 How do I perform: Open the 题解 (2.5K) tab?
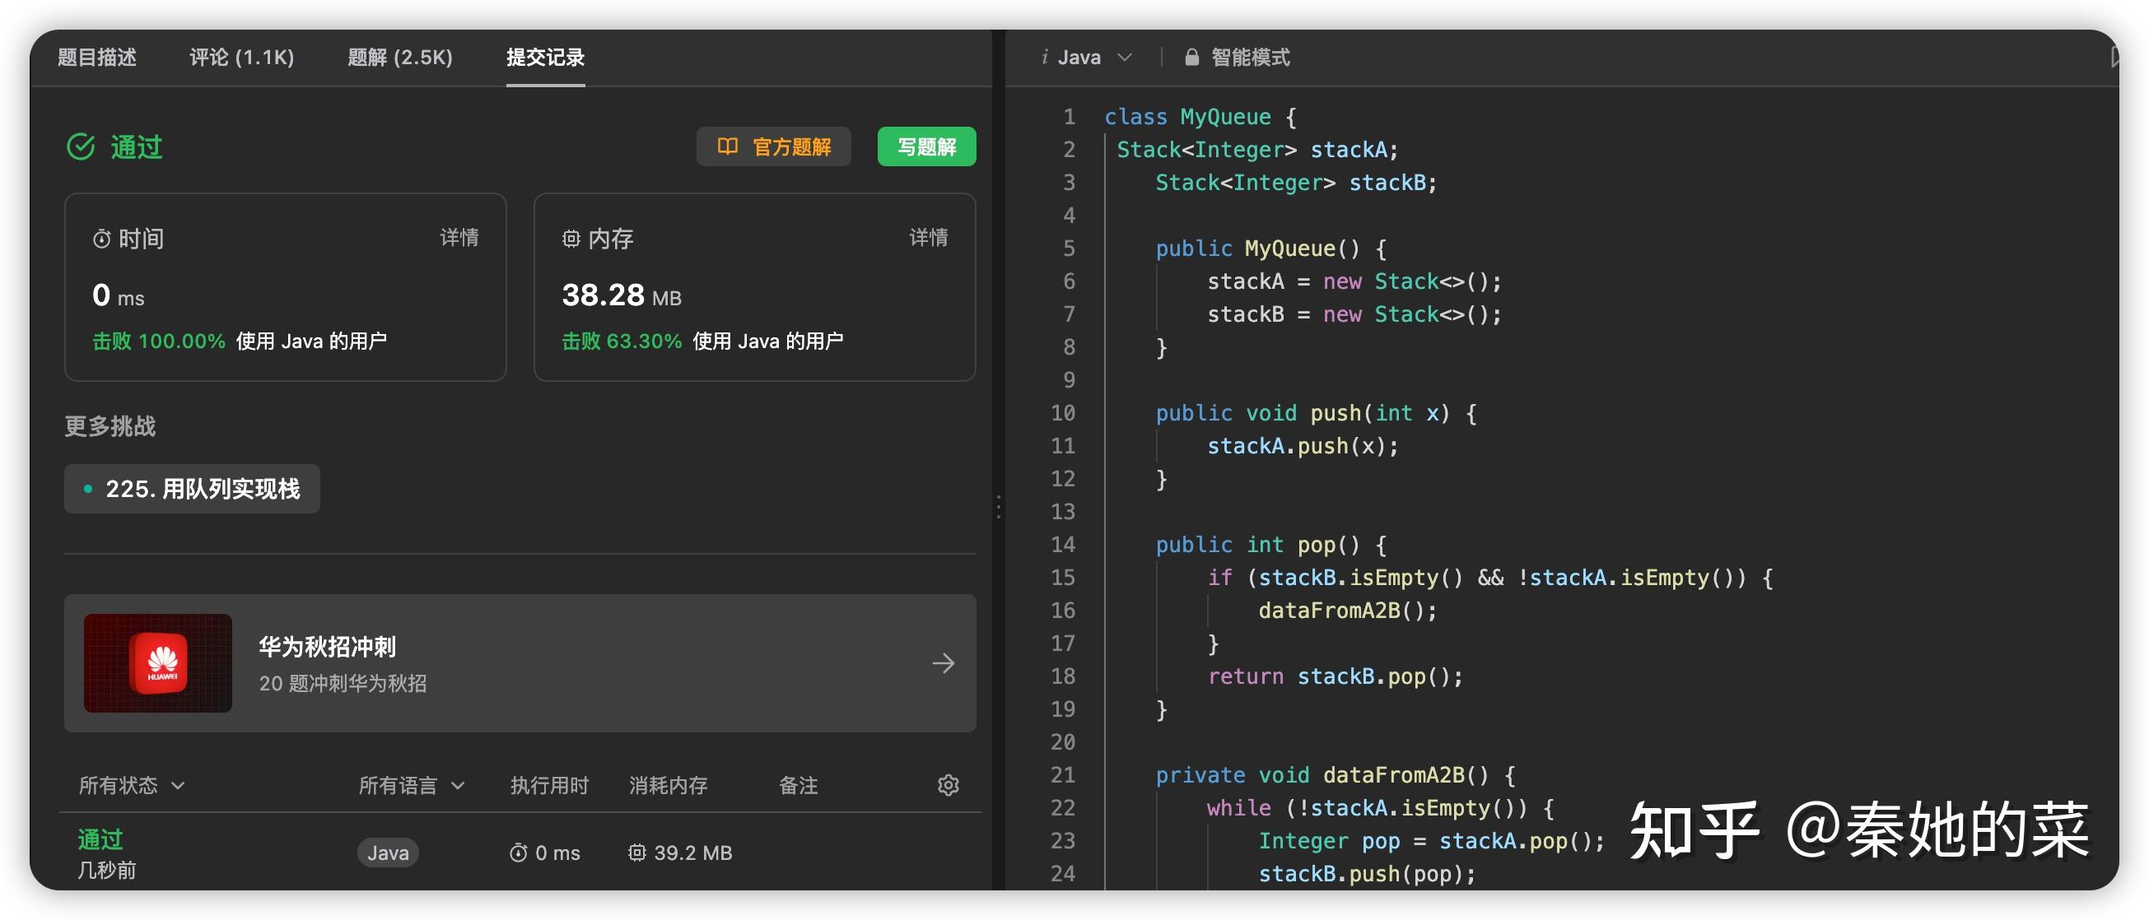tap(399, 57)
